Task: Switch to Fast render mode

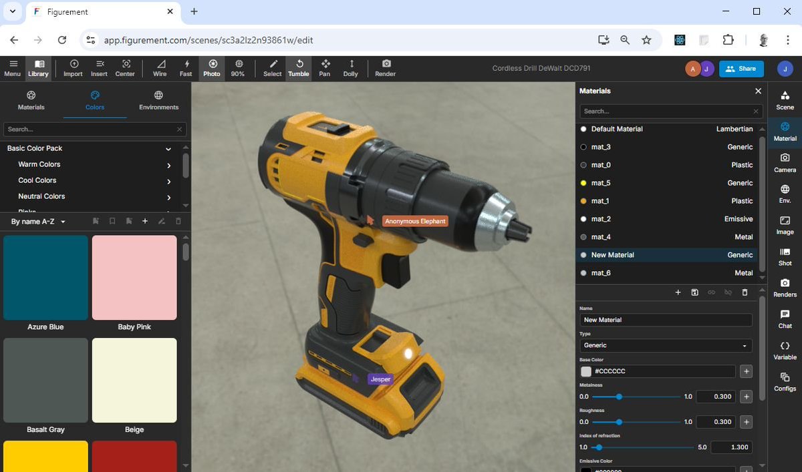Action: pos(186,68)
